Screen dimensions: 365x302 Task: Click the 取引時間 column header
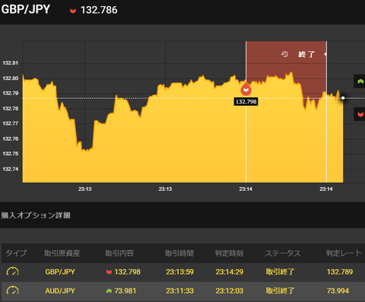click(x=179, y=253)
